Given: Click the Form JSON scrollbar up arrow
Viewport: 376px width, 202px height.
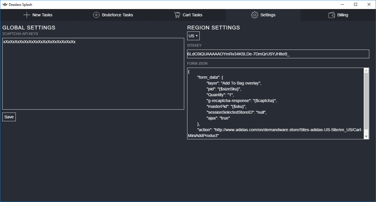Looking at the screenshot, I should tap(366, 70).
